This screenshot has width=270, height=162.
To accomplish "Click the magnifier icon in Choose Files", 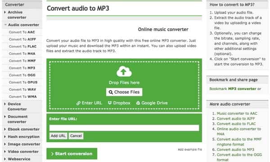I will 111,92.
